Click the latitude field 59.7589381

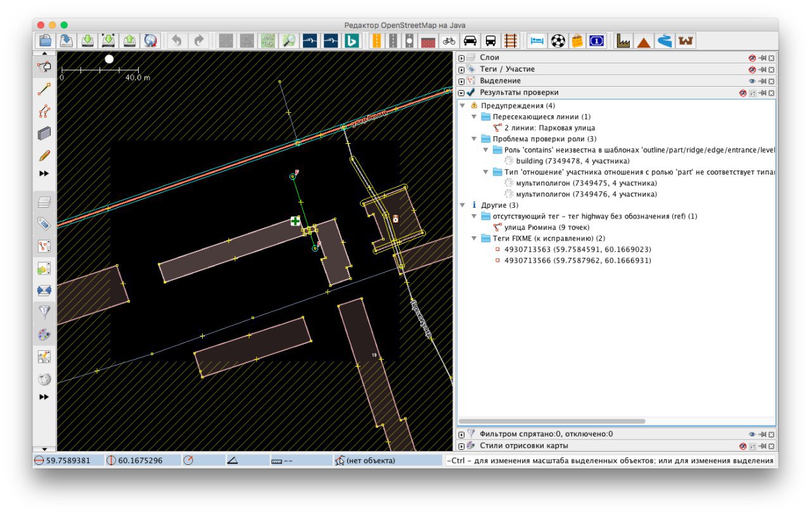[68, 461]
